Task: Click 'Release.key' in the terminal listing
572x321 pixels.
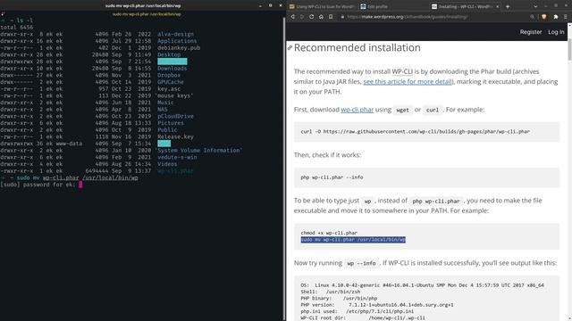Action: [x=175, y=136]
